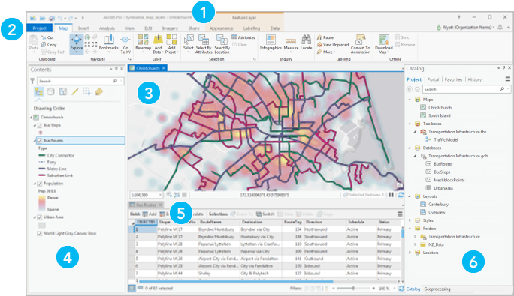Open Catalog pane hamburger menu
The height and width of the screenshot is (296, 514).
[508, 79]
